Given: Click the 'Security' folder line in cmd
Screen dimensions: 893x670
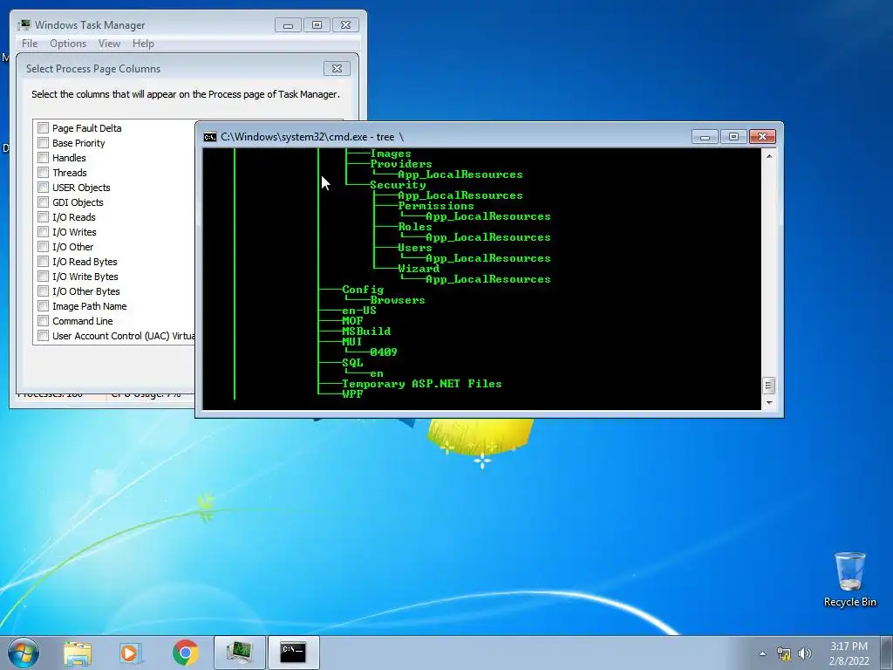Looking at the screenshot, I should pos(398,185).
